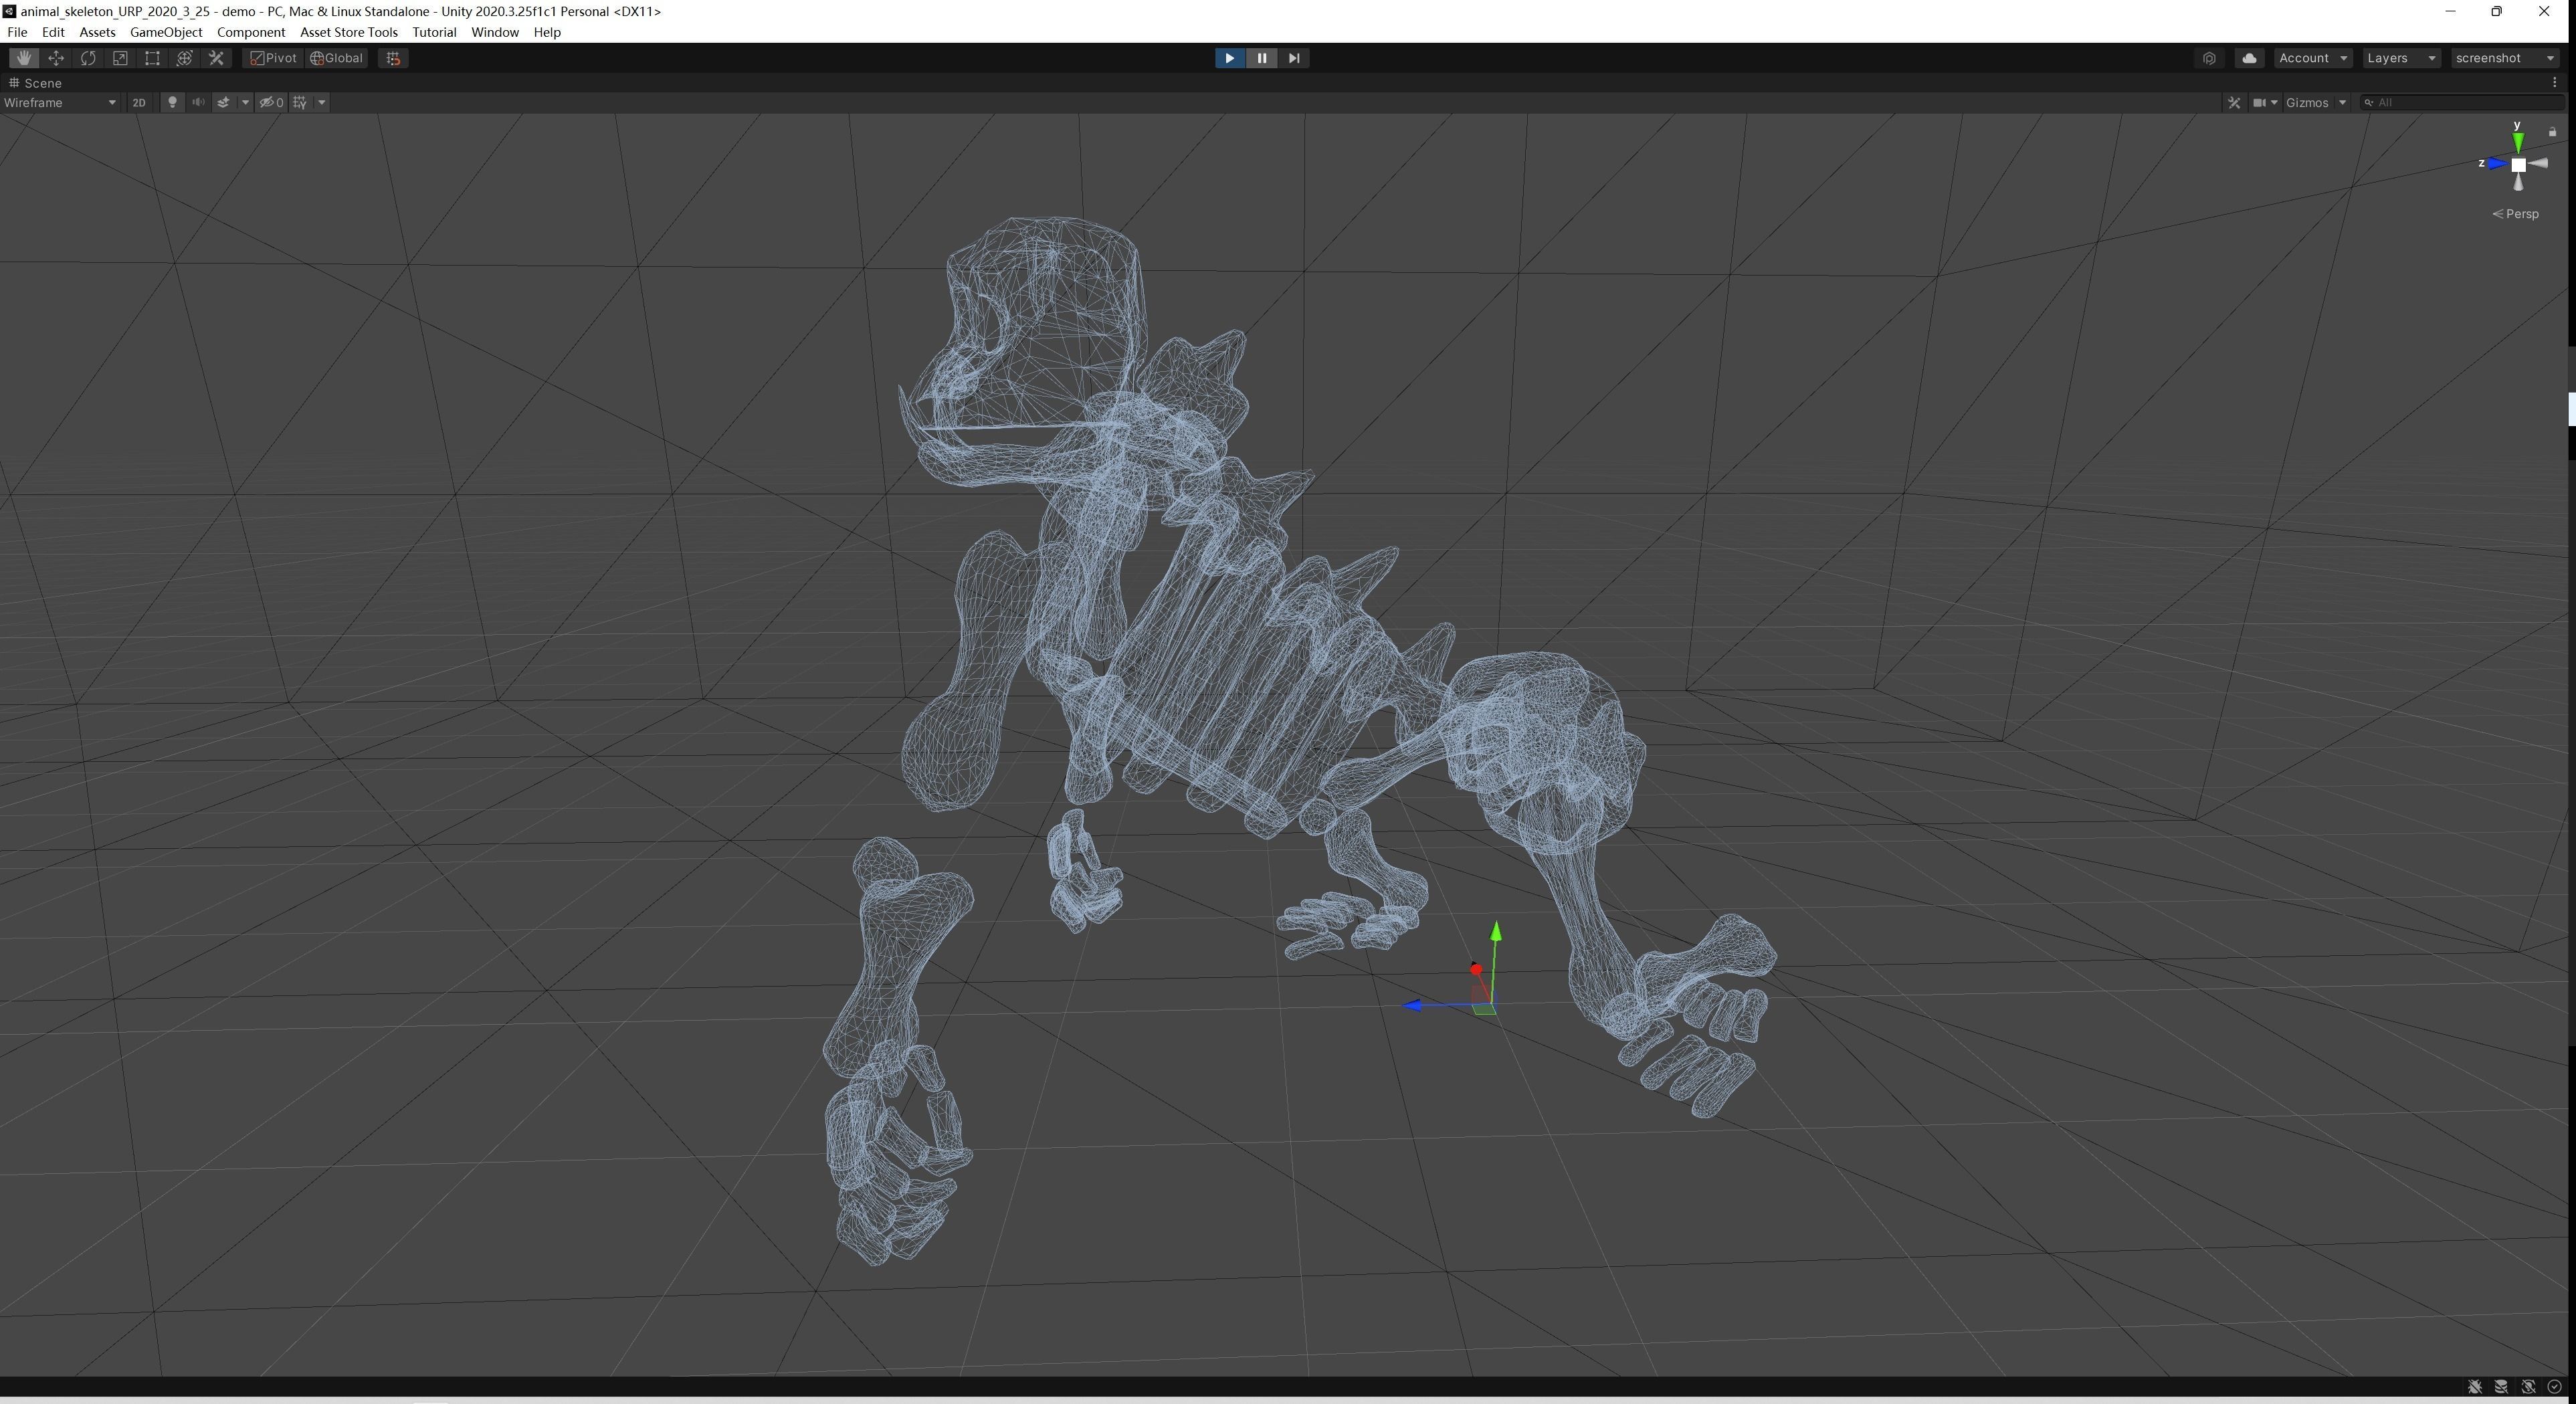Click the cache server status icon
Screen dimensions: 2576x1404
pos(2501,1386)
